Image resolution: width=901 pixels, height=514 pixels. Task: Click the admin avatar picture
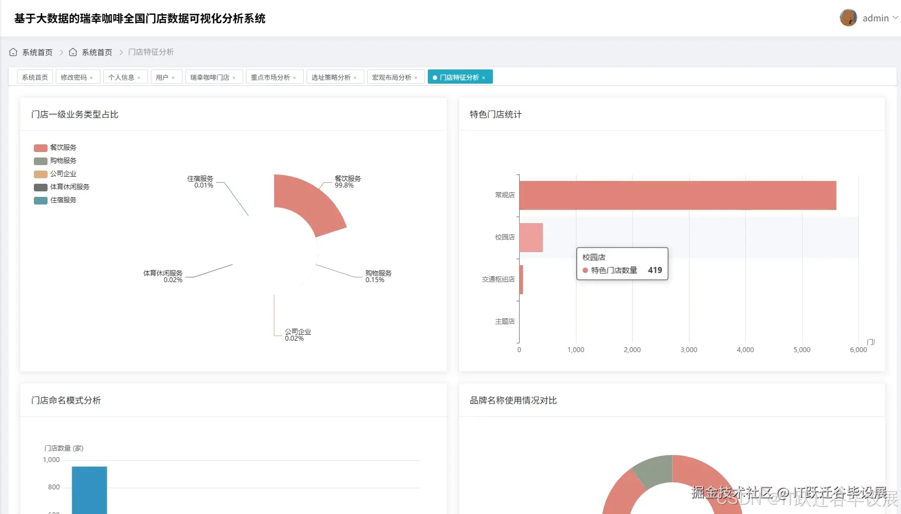[849, 17]
